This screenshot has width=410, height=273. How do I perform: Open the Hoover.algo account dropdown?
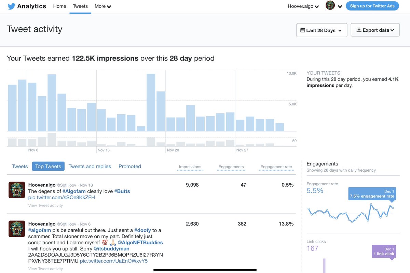303,6
